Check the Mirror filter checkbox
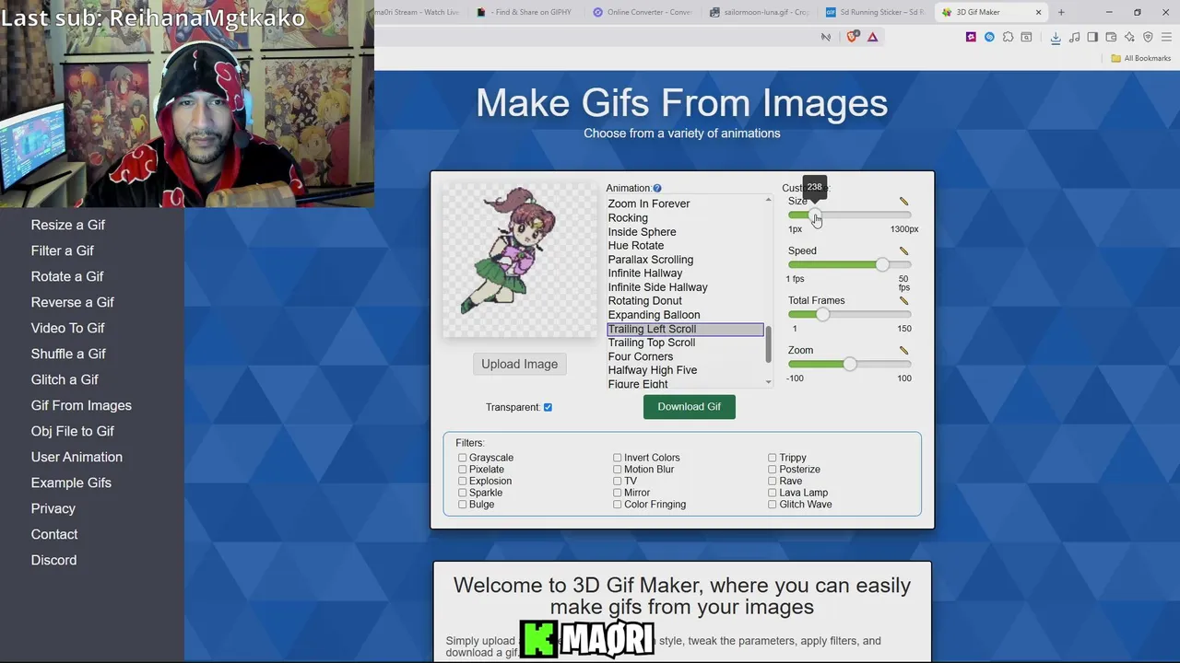Image resolution: width=1180 pixels, height=663 pixels. tap(618, 493)
